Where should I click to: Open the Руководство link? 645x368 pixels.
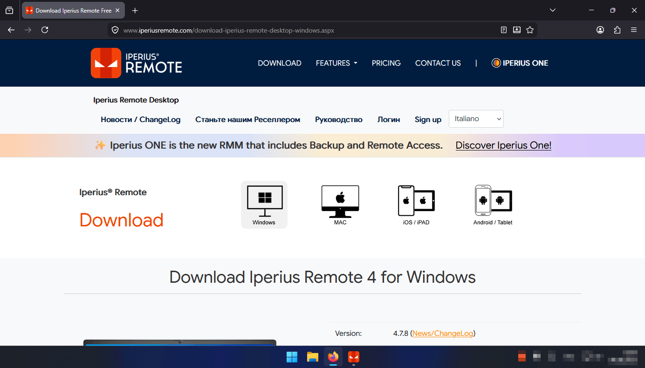tap(339, 120)
